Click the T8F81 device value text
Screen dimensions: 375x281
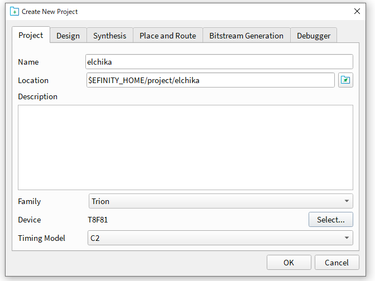[98, 220]
